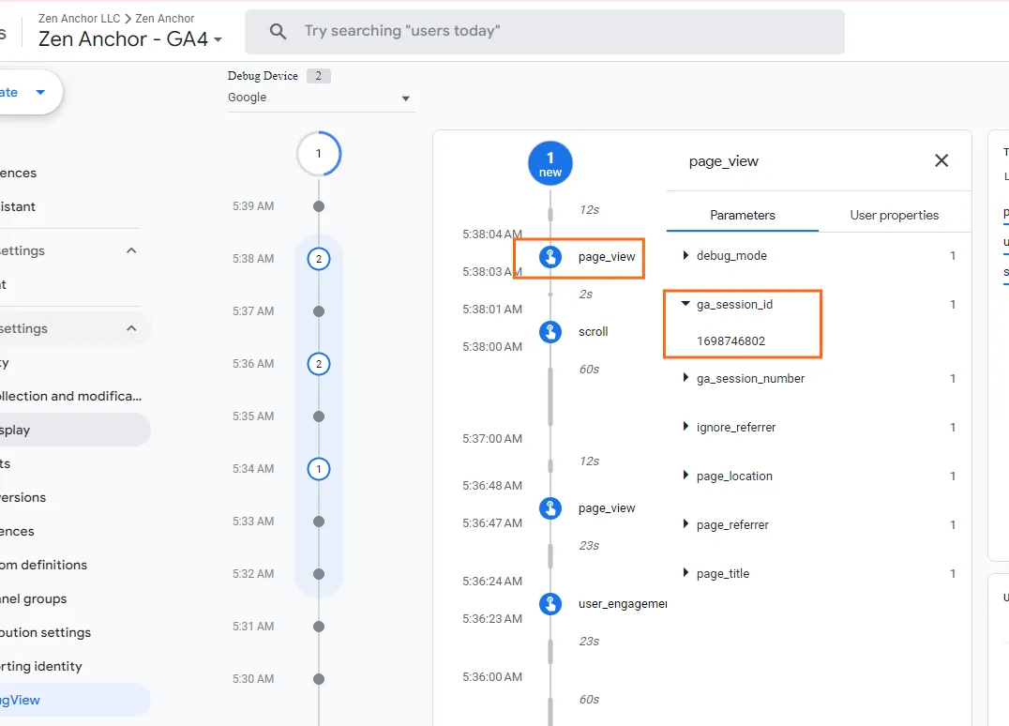The image size is (1009, 726).
Task: Click the user_engagement event label
Action: [623, 604]
